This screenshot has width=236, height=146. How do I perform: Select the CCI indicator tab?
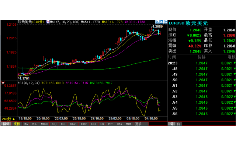[94, 124]
